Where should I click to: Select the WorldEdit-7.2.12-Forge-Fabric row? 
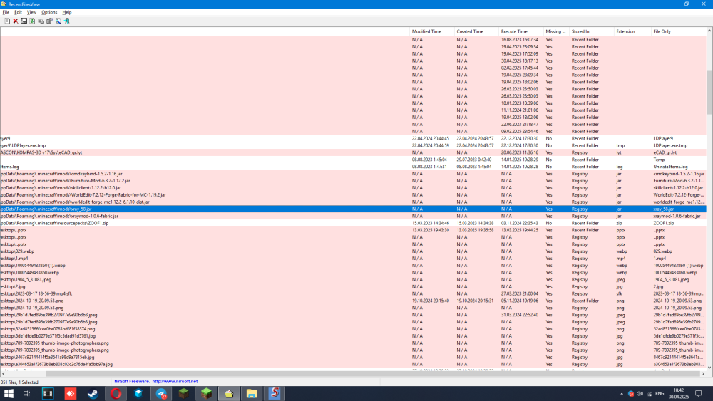[353, 195]
